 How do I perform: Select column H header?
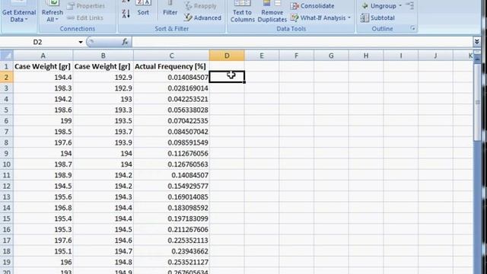[366, 56]
